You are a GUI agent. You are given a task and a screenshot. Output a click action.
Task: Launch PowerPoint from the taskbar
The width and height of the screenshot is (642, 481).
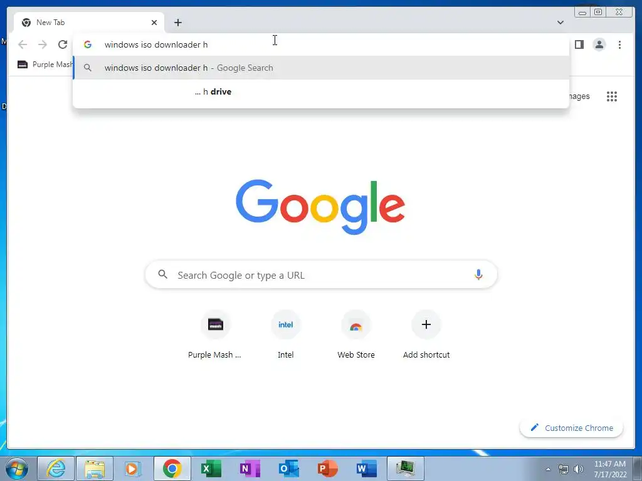click(x=327, y=468)
